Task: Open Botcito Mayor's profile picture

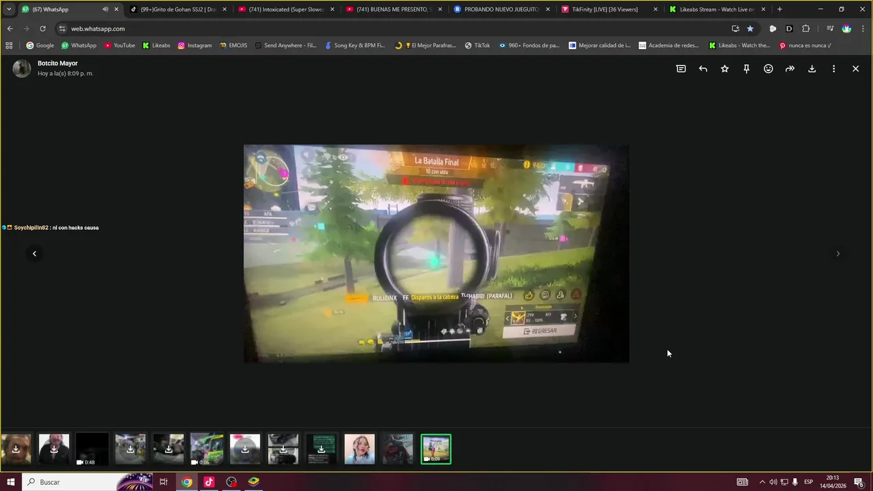Action: click(22, 68)
